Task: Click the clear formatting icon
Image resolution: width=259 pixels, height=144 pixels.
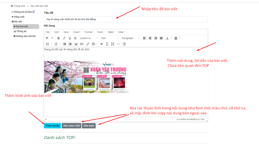Action: pyautogui.click(x=107, y=44)
